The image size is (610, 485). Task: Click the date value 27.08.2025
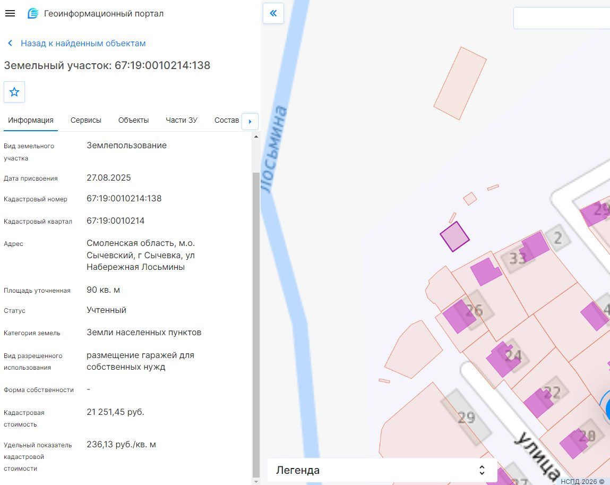click(108, 178)
